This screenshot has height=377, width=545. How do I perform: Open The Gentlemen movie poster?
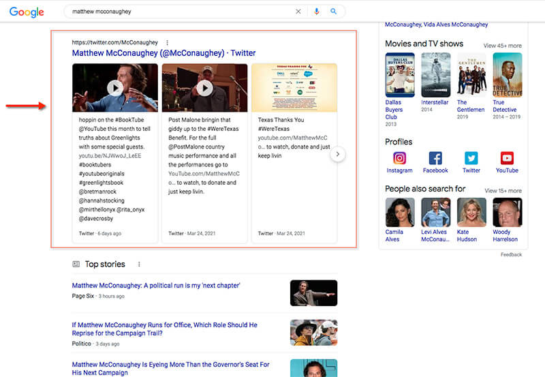[x=471, y=75]
